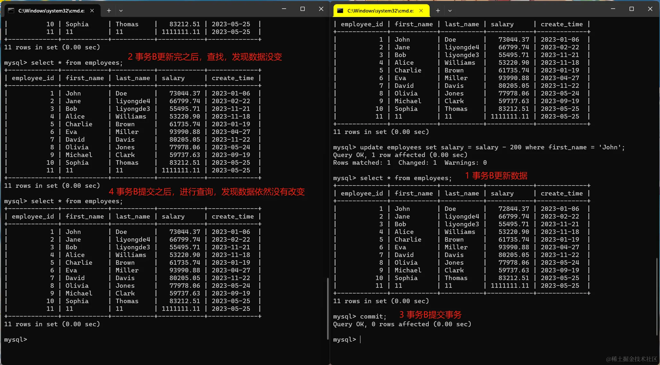The height and width of the screenshot is (365, 660).
Task: Click 'Michael' in left bottom table
Action: (79, 293)
